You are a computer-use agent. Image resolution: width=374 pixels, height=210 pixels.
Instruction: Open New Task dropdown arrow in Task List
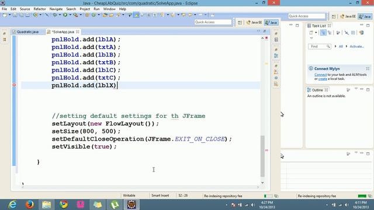tap(316, 33)
